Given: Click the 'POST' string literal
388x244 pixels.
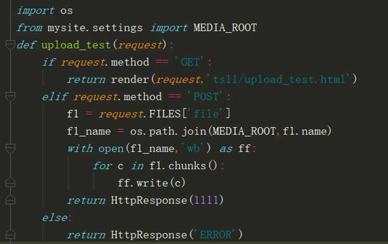Looking at the screenshot, I should click(205, 97).
